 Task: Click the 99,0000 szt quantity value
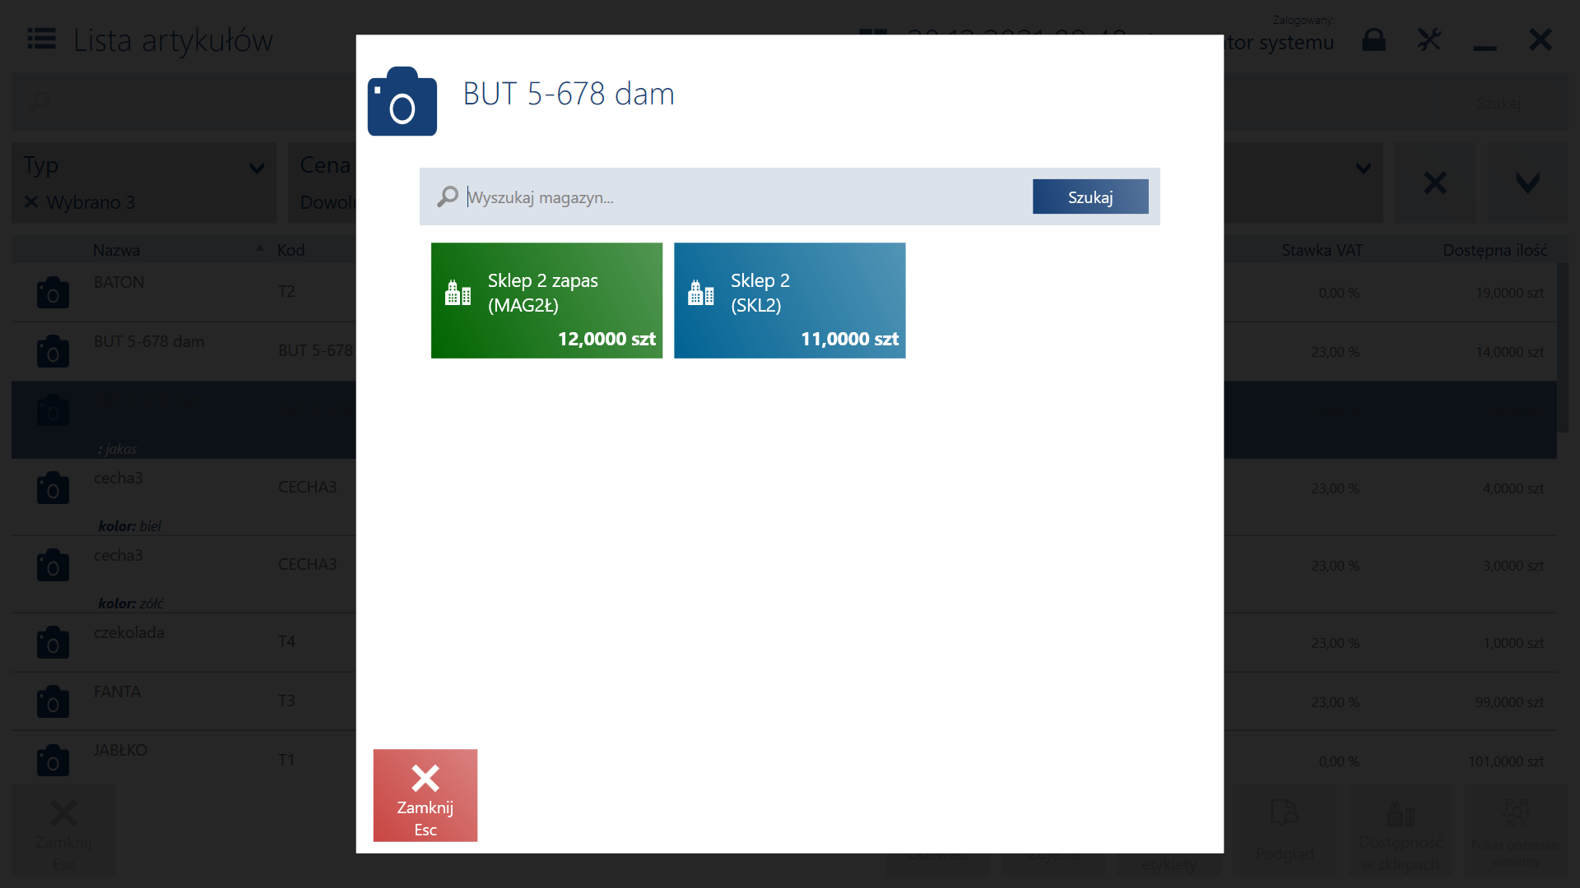[x=1508, y=702]
